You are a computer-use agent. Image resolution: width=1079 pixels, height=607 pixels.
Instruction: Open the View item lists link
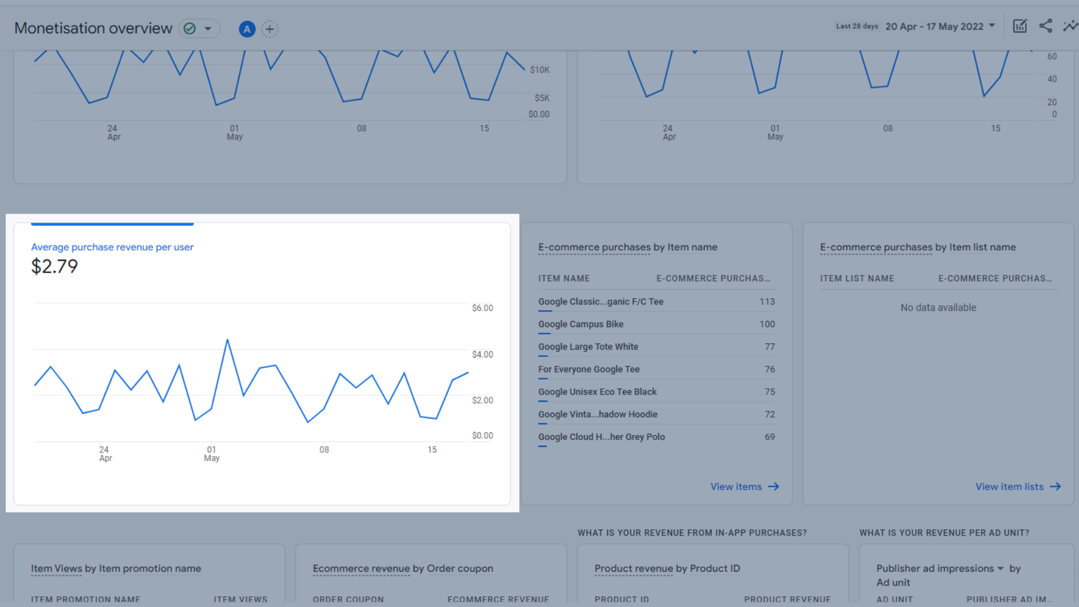(1009, 487)
